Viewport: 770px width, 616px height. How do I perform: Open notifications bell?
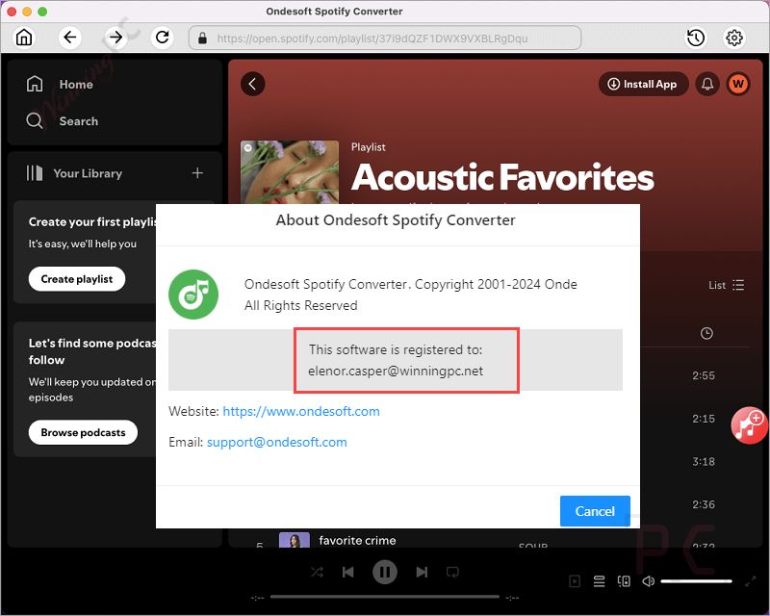(x=707, y=84)
